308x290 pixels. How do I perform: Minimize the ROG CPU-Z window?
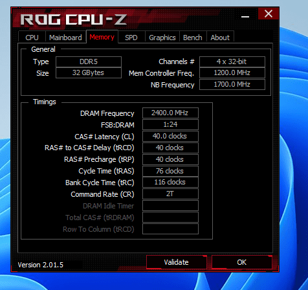[245, 16]
